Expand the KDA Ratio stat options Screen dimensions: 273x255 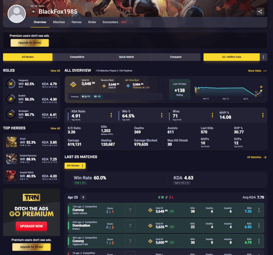[111, 115]
